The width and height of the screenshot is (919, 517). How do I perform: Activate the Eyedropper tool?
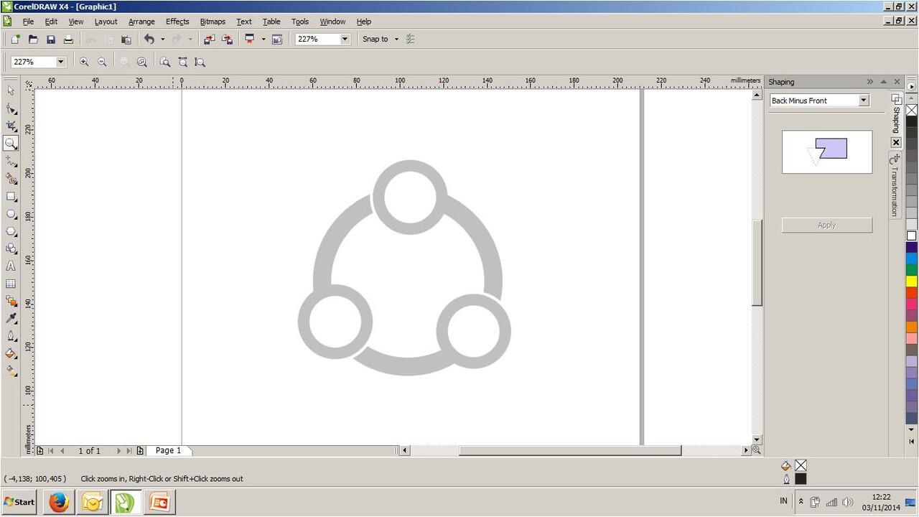(11, 318)
